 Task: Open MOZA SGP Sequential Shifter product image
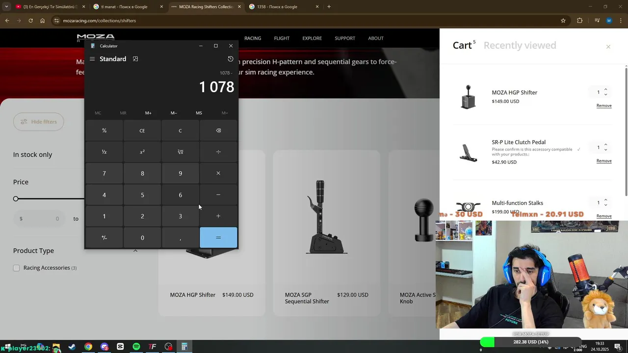coord(326,217)
